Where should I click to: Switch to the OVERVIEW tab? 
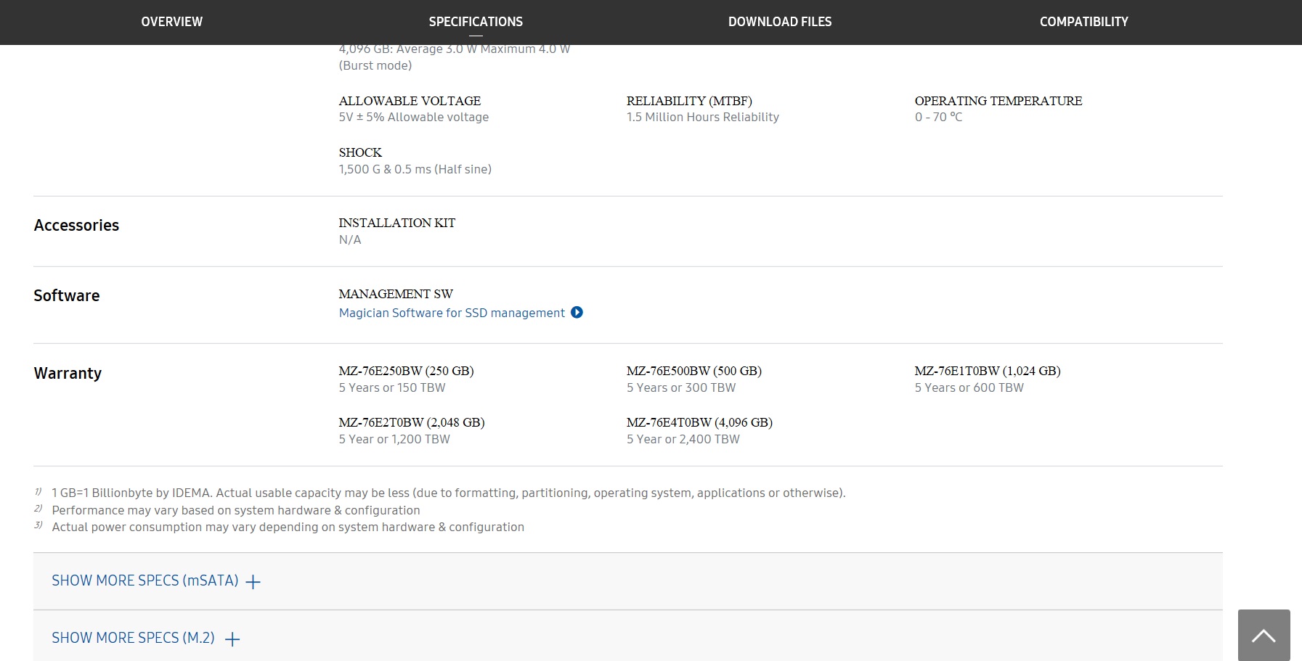(172, 22)
